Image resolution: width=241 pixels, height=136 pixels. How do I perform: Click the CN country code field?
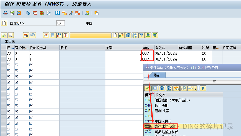[x=60, y=23]
